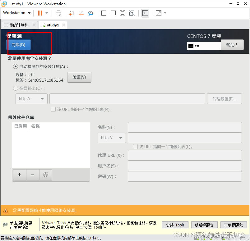Click the 已启用 column header
Image resolution: width=250 pixels, height=241 pixels.
[x=21, y=126]
